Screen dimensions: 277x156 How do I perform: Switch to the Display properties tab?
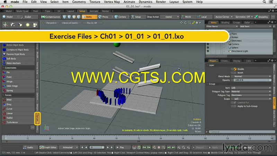pyautogui.click(x=237, y=61)
